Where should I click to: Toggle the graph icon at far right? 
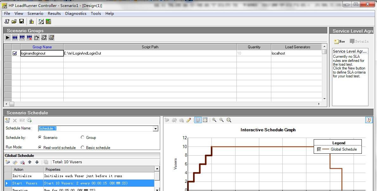tap(369, 120)
